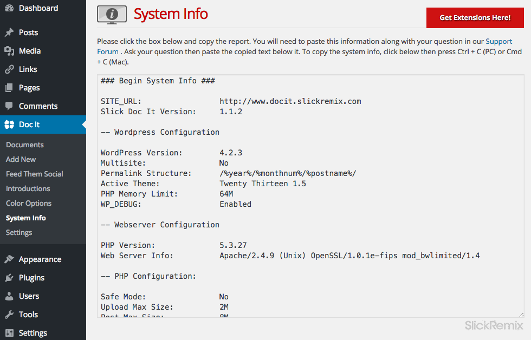Viewport: 531px width, 340px height.
Task: Click the SITE_URL value http://www.docit.slickremix.com
Action: point(290,101)
